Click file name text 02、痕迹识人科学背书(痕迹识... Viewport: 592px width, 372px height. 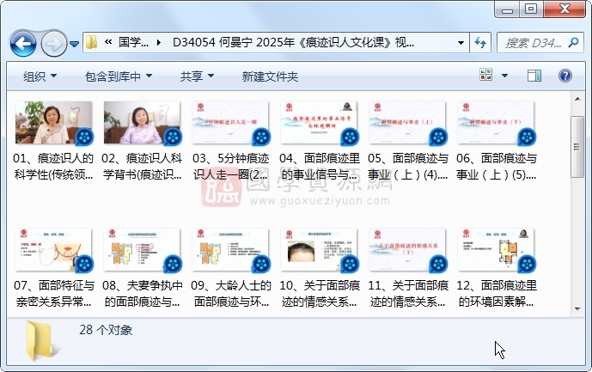click(142, 166)
